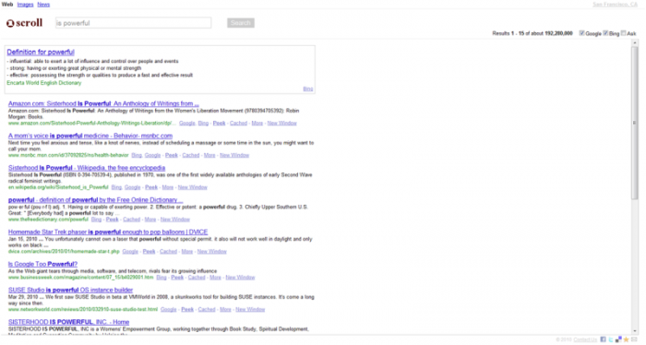Switch to the News tab
646x345 pixels.
point(43,5)
